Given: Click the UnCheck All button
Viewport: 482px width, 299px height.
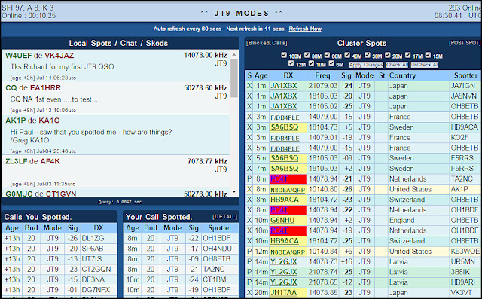Looking at the screenshot, I should (425, 65).
